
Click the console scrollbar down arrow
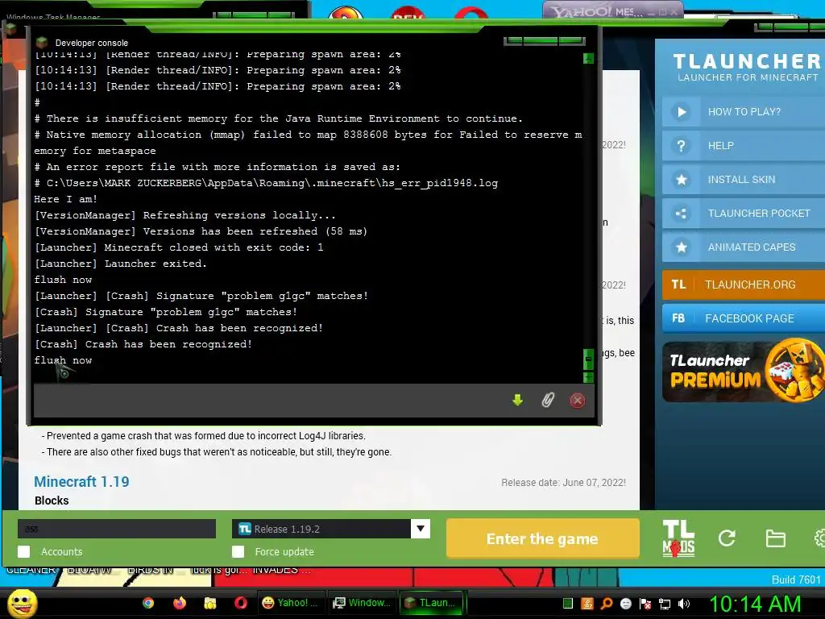tap(588, 377)
